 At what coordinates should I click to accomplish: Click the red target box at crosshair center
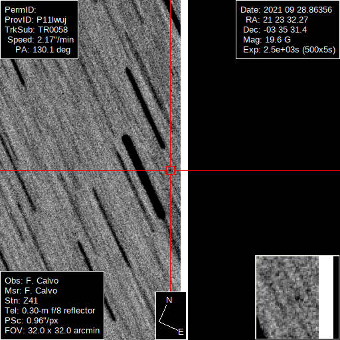click(x=170, y=171)
